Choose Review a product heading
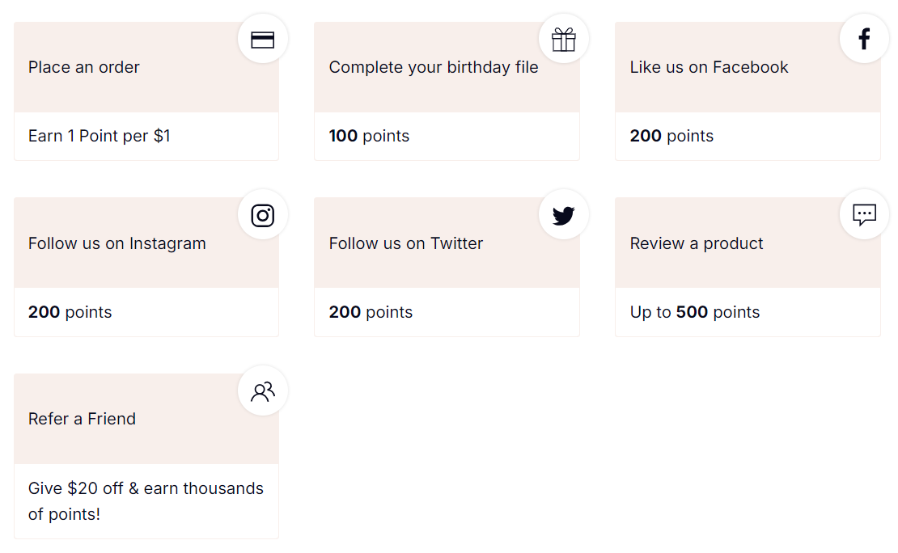The height and width of the screenshot is (553, 898). tap(697, 243)
